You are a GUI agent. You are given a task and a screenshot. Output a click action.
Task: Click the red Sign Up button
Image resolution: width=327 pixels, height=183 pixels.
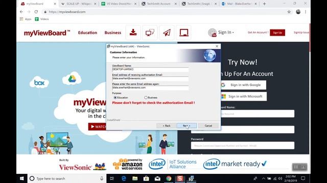277,33
